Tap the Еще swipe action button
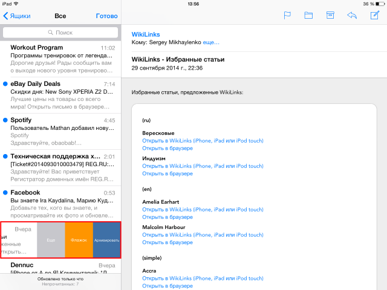The width and height of the screenshot is (387, 290). tap(51, 240)
